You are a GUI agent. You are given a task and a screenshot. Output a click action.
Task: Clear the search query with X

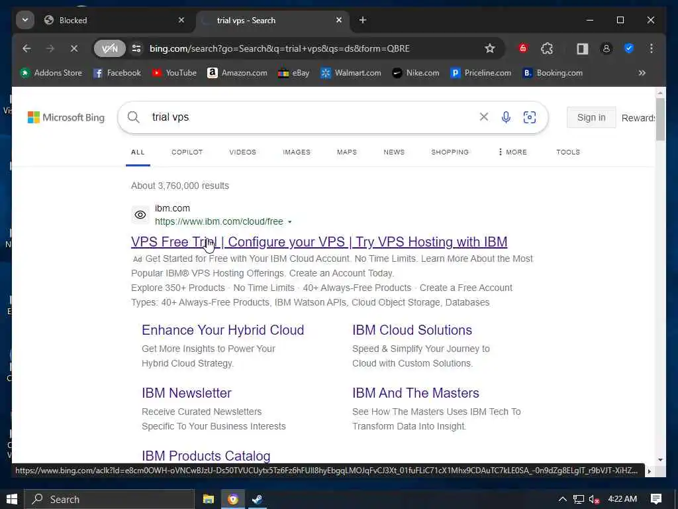[484, 117]
